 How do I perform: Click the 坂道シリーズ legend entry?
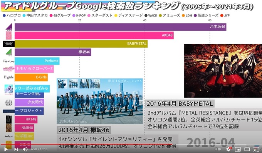pos(206,15)
